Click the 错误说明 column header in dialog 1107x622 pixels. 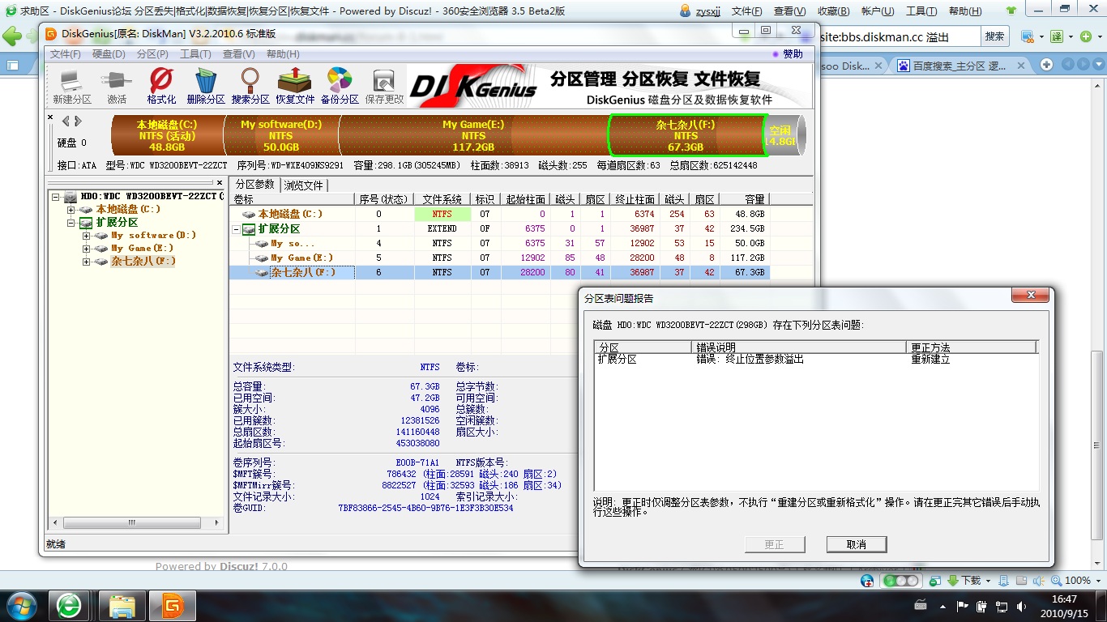[800, 347]
